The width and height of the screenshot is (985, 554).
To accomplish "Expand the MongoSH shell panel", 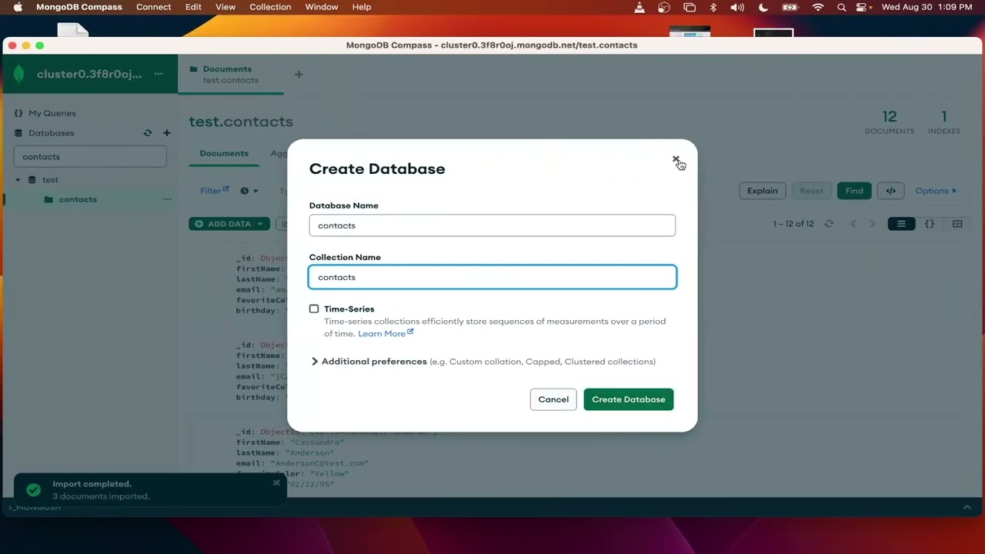I will (x=967, y=508).
